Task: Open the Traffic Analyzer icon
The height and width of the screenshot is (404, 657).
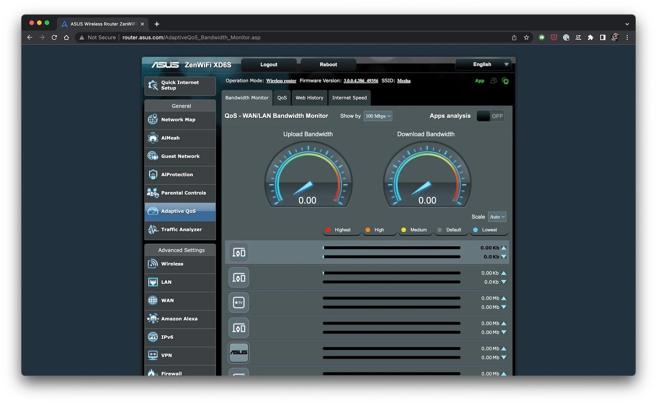Action: [153, 230]
